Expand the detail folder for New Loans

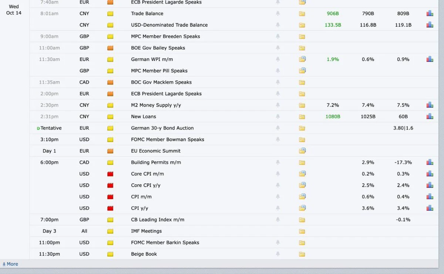tap(302, 116)
